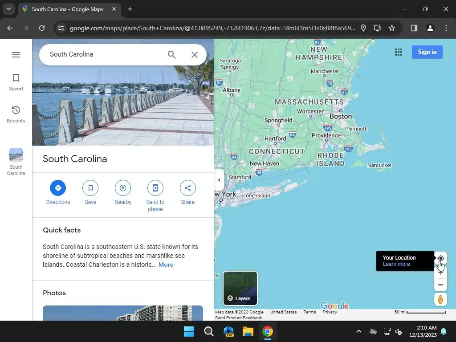Viewport: 456px width, 342px height.
Task: Share this place
Action: tap(187, 192)
